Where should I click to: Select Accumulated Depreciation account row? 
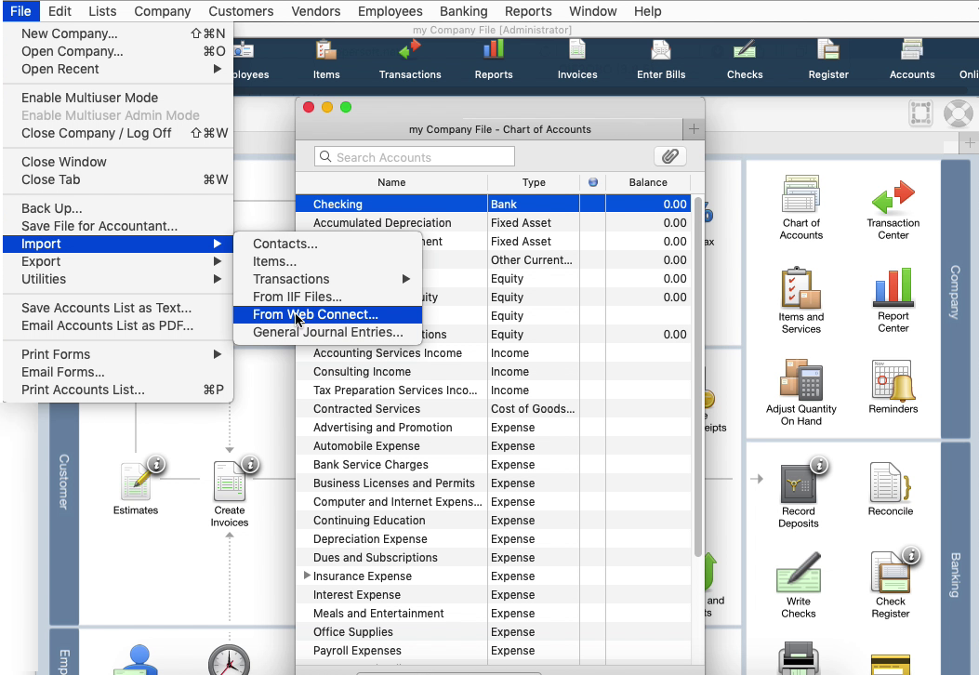point(493,223)
